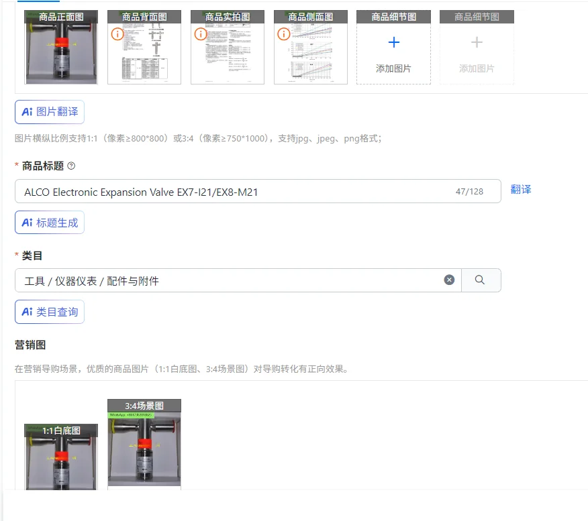Viewport: 588px width, 521px height.
Task: Click the greyed-out plus in second 商品细节图 slot
Action: [477, 42]
